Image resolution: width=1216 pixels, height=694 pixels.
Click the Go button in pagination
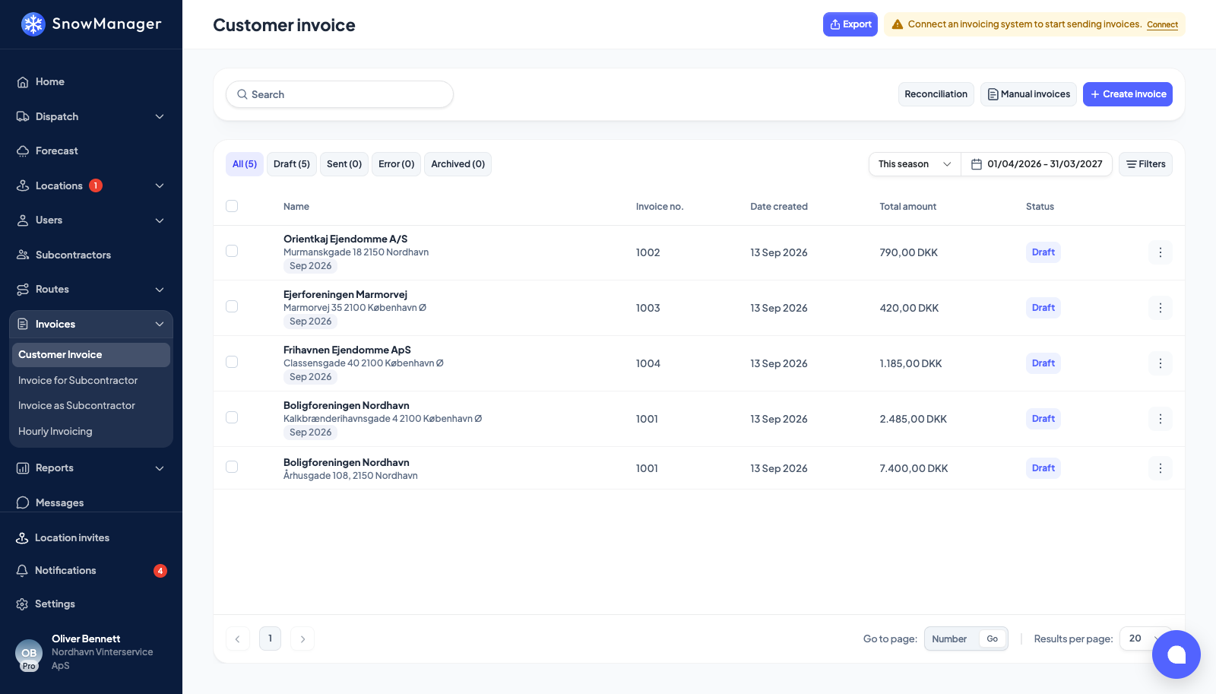point(993,639)
